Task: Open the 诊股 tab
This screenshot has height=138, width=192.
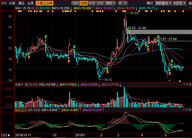Action: (12, 3)
